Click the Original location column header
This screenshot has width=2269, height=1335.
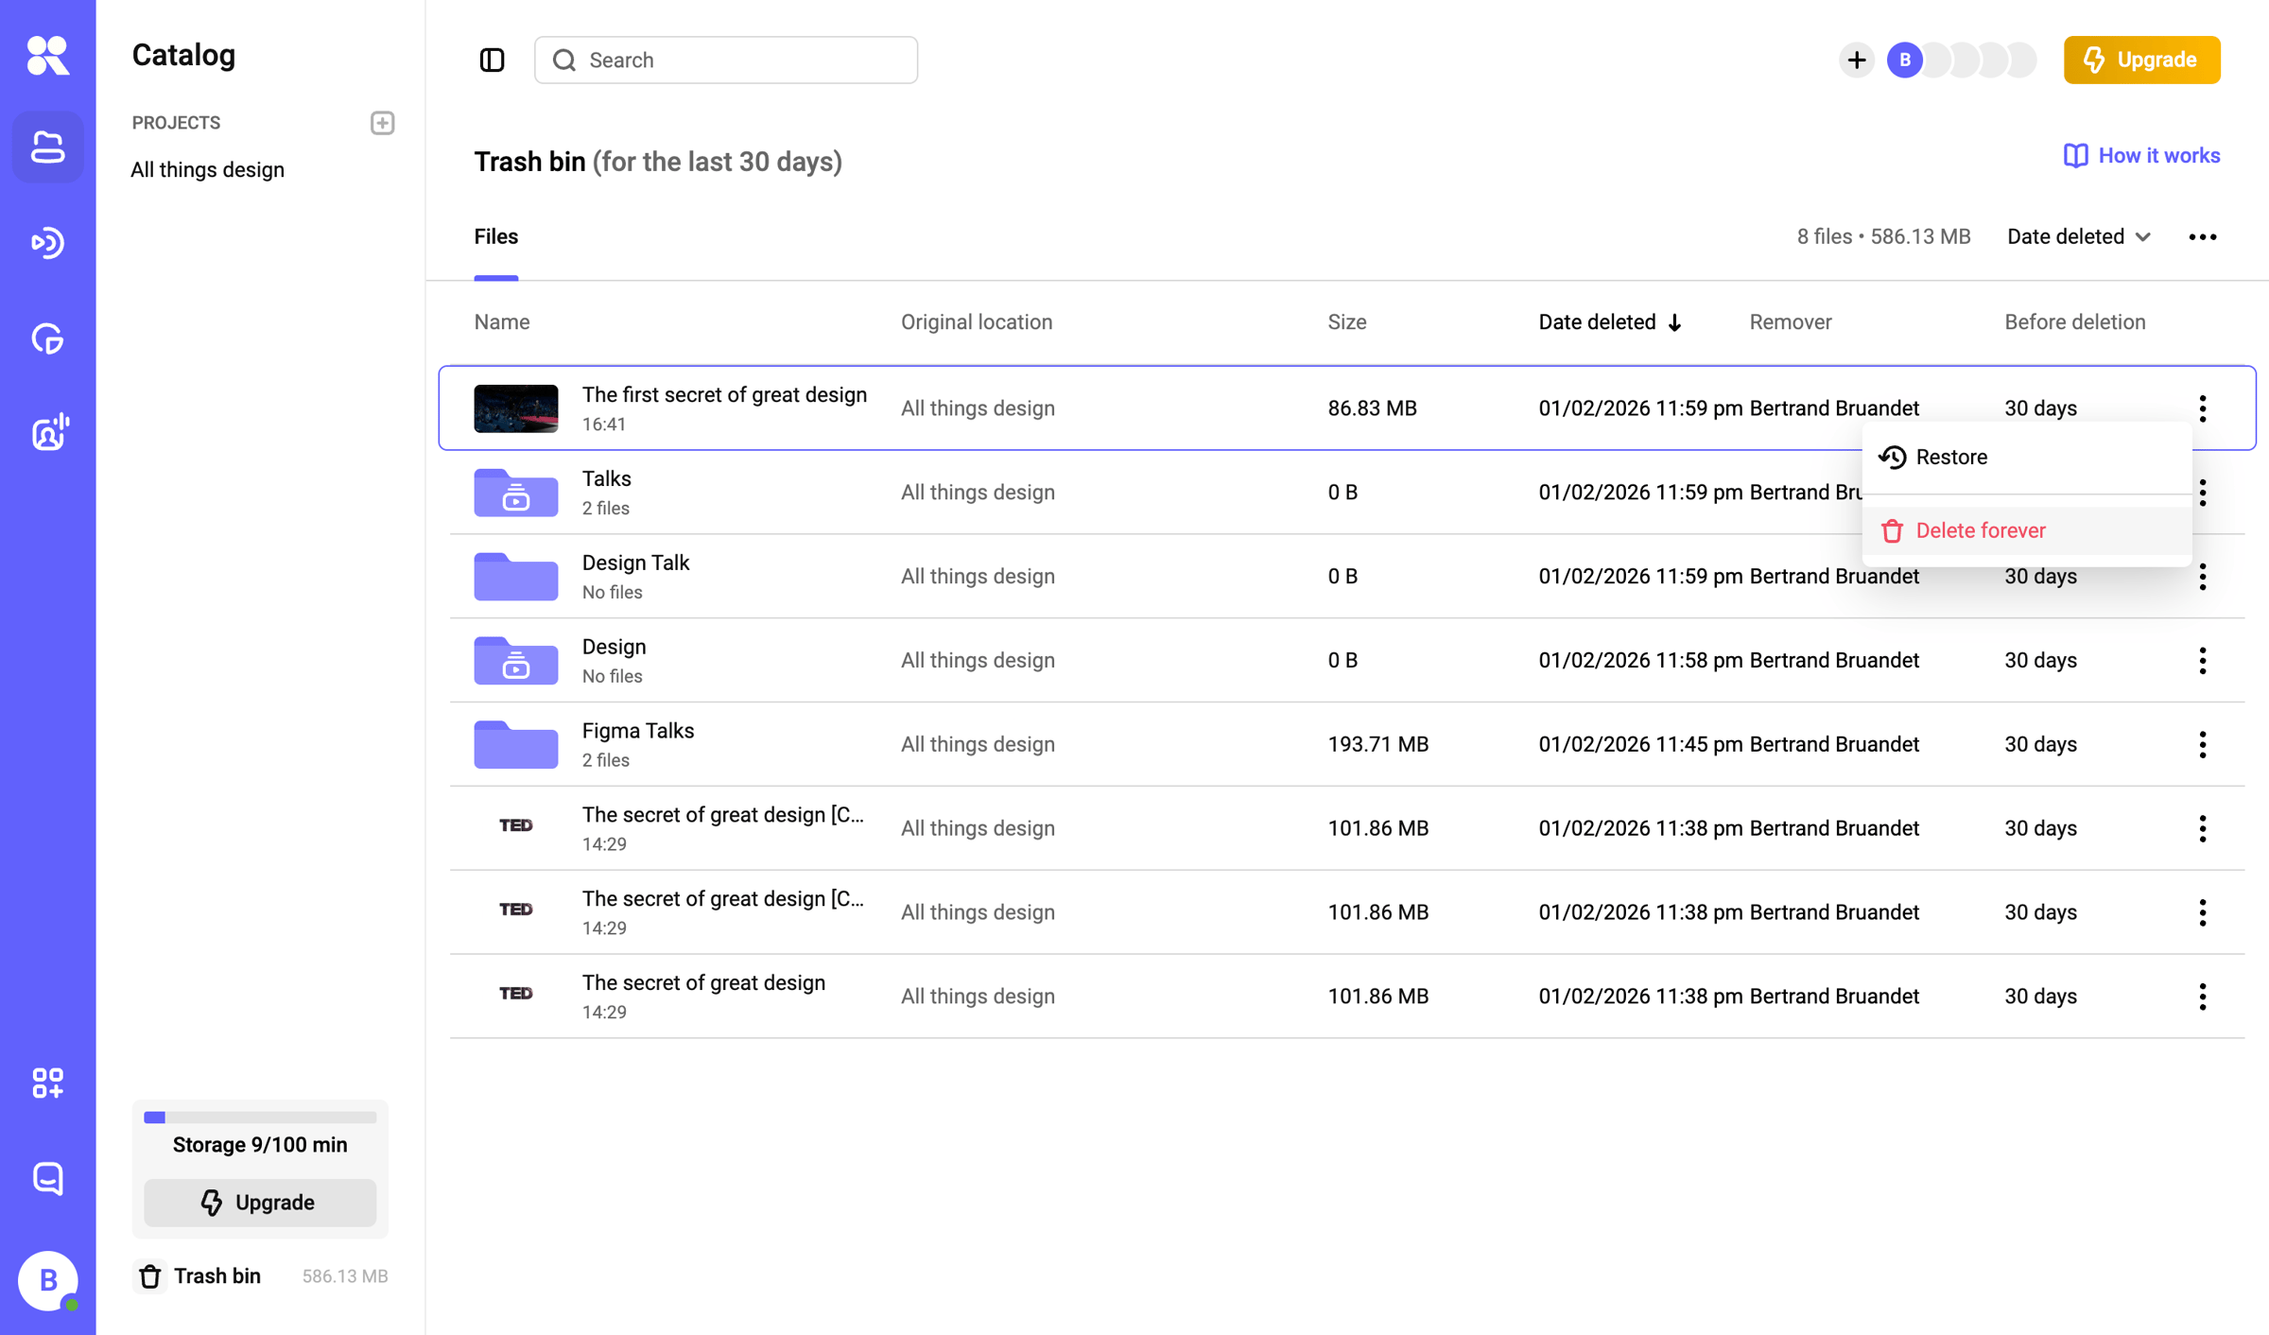pyautogui.click(x=976, y=322)
